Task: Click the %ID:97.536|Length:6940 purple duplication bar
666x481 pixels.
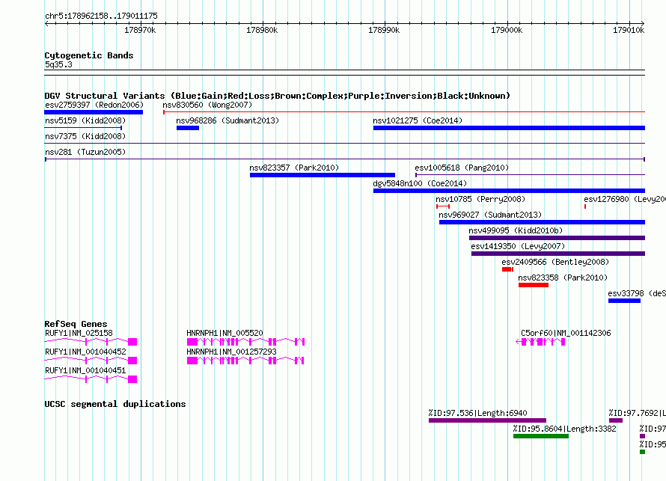Action: [x=488, y=420]
